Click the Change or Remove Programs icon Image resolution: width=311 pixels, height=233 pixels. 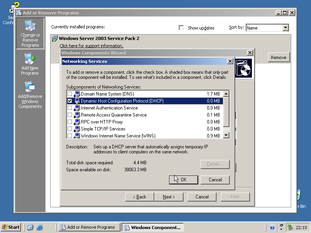point(30,26)
